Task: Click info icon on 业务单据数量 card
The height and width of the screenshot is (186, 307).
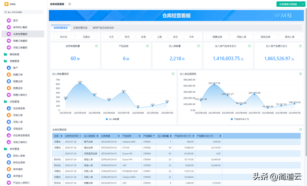Action: (96, 46)
